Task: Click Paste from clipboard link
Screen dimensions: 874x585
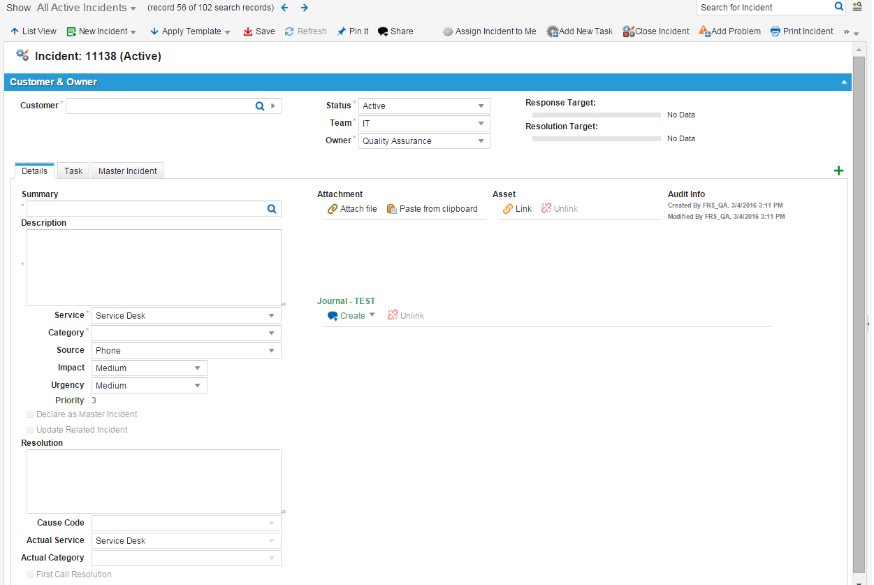Action: click(432, 209)
